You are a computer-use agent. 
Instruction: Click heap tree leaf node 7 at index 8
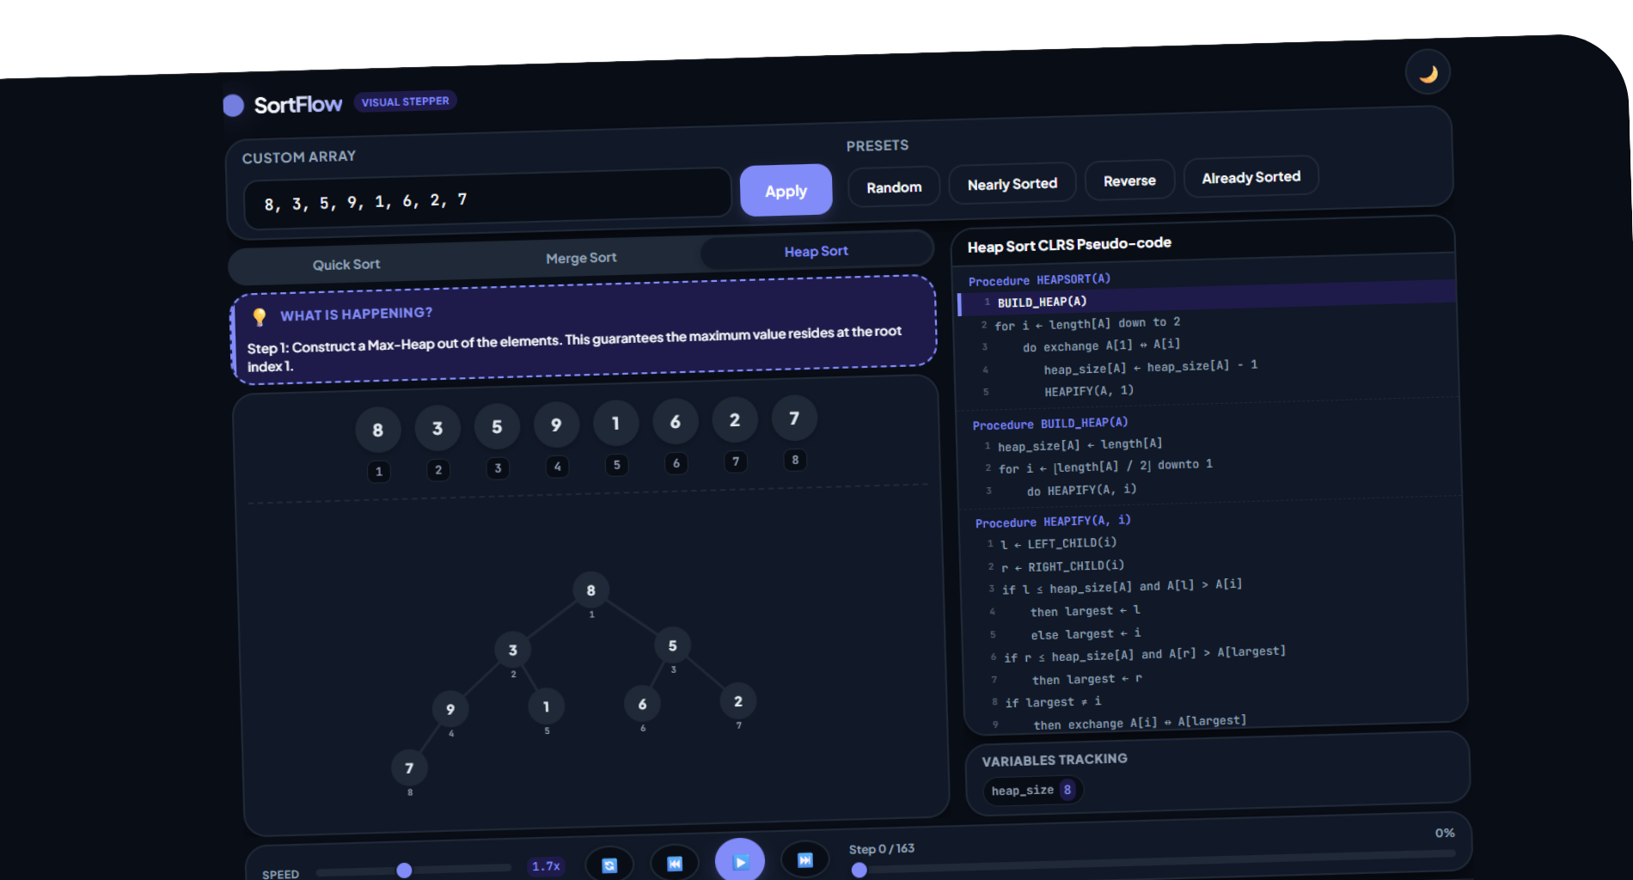point(409,768)
